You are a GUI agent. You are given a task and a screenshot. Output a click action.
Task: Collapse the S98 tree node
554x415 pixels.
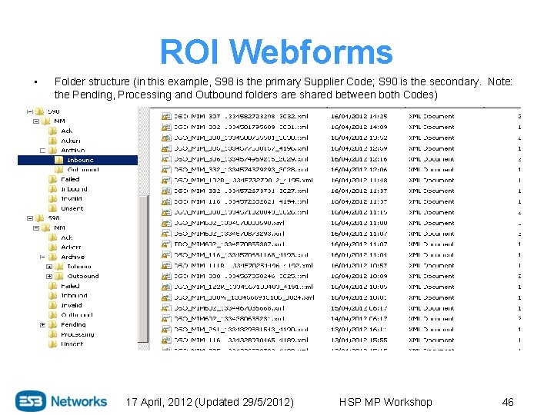(x=30, y=218)
